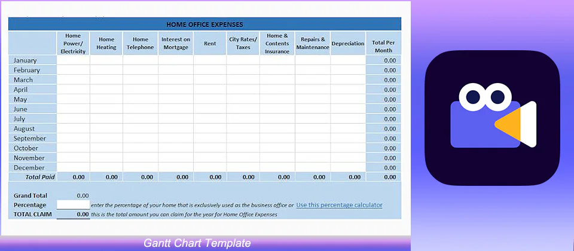Image resolution: width=574 pixels, height=251 pixels.
Task: Click the empty January Home Power/Electricity cell
Action: 73,60
